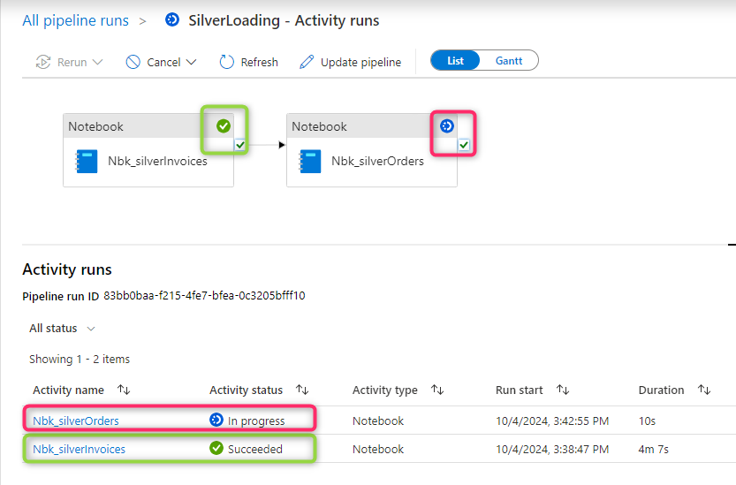Screen dimensions: 736x485
Task: Click the small checkmark box on Nbk_silverOrders node
Action: [x=464, y=145]
